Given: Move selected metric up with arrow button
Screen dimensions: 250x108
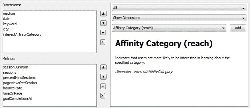Looking at the screenshot, I should 104,67.
